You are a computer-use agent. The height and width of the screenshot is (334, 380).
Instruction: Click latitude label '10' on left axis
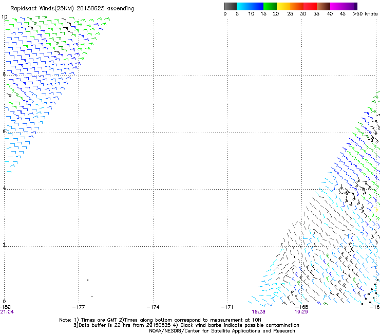4,17
